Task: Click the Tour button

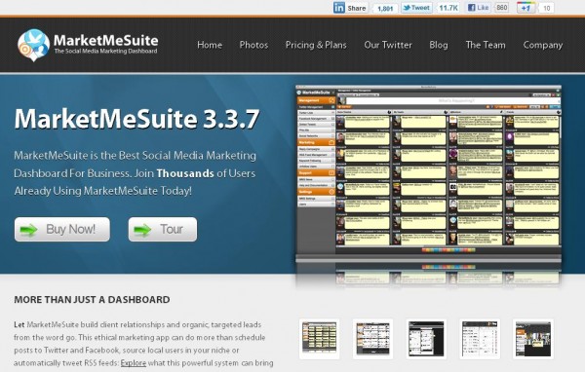Action: tap(163, 230)
